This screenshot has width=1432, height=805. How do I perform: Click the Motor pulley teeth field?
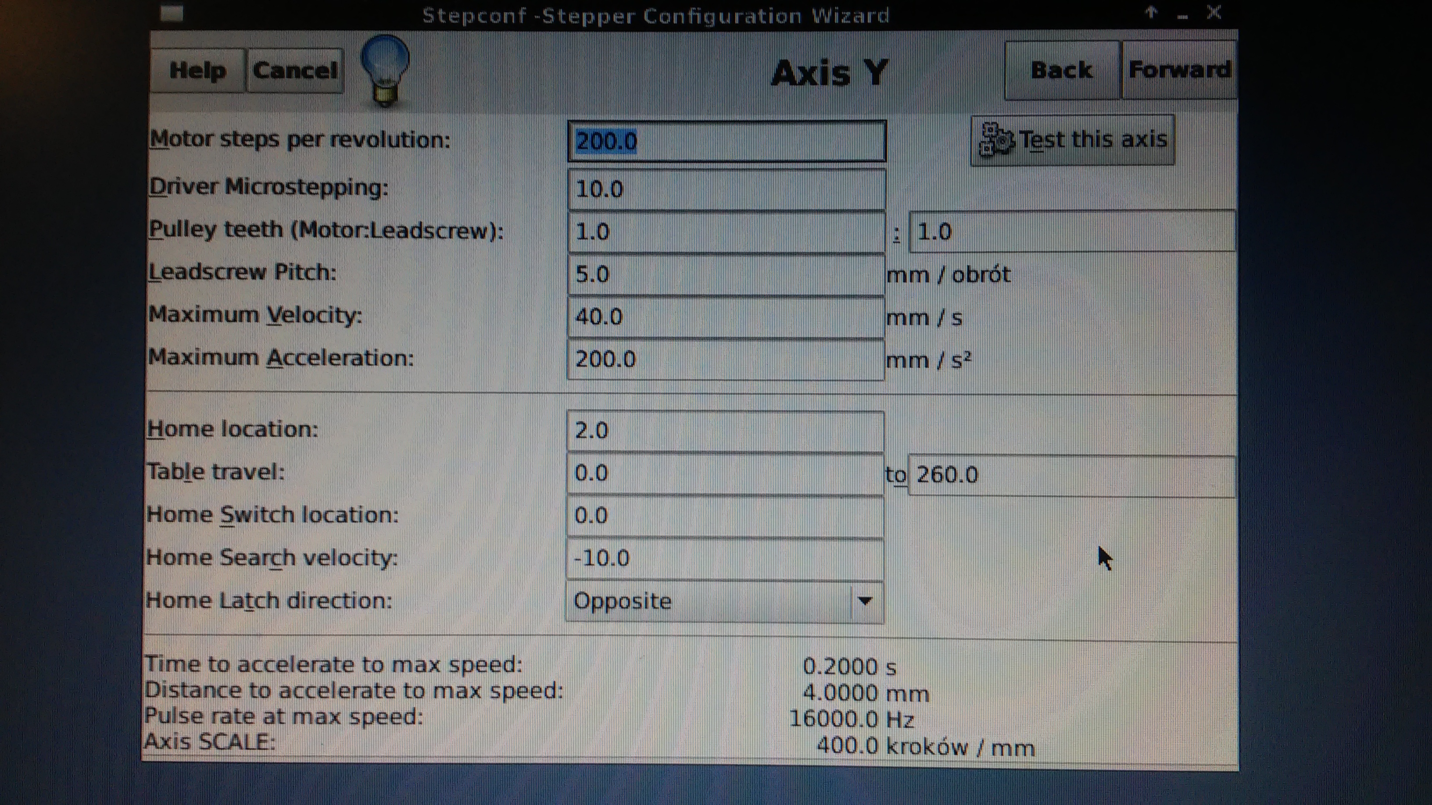pyautogui.click(x=727, y=232)
